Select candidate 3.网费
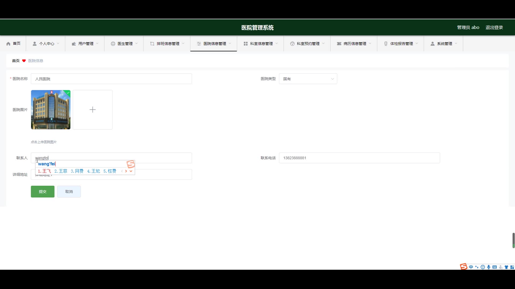This screenshot has height=289, width=515. (x=77, y=171)
